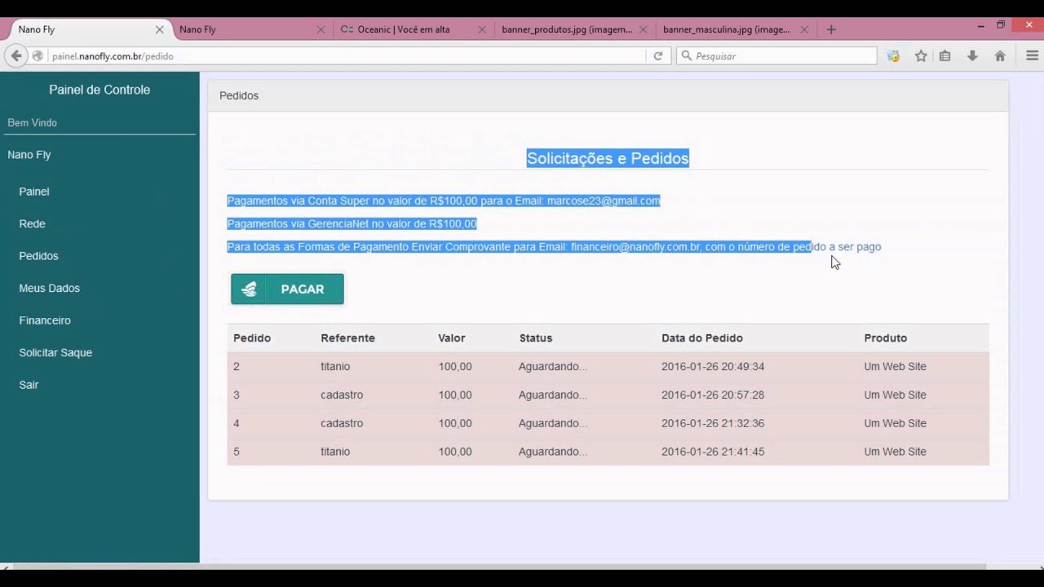
Task: Select Financeiro in the sidebar menu
Action: tap(45, 320)
